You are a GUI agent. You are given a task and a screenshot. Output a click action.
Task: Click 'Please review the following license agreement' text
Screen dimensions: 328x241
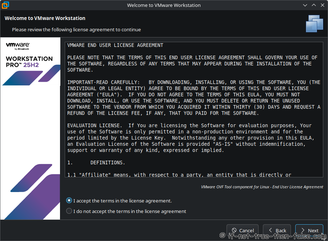click(76, 29)
